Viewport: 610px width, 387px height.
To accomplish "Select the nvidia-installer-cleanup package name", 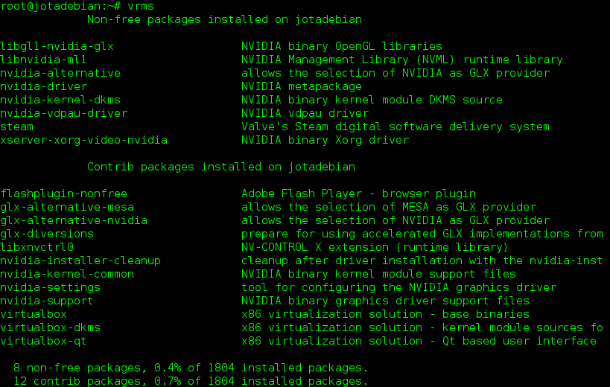I will click(80, 260).
